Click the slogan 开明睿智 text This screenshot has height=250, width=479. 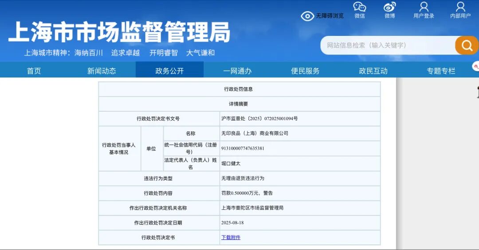click(163, 53)
